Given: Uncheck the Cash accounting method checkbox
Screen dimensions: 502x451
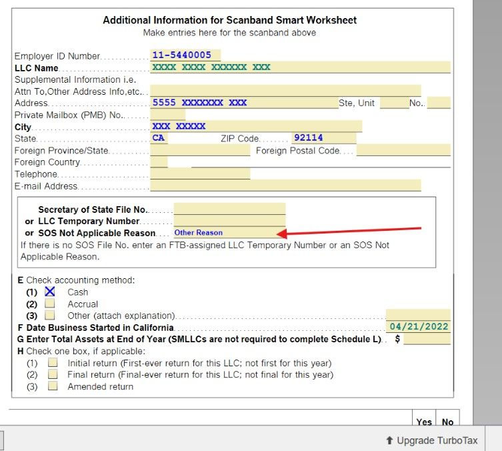Looking at the screenshot, I should coord(50,292).
